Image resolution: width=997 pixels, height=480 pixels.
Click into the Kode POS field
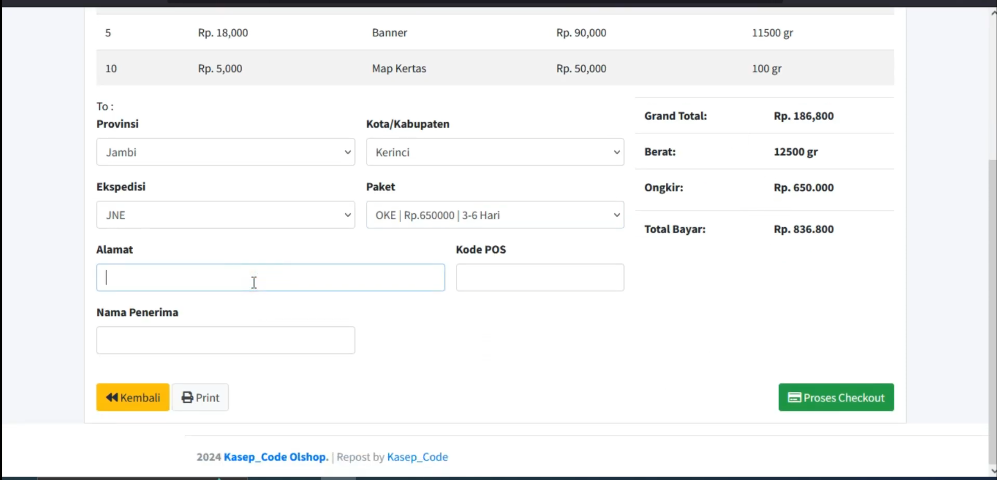(x=540, y=277)
